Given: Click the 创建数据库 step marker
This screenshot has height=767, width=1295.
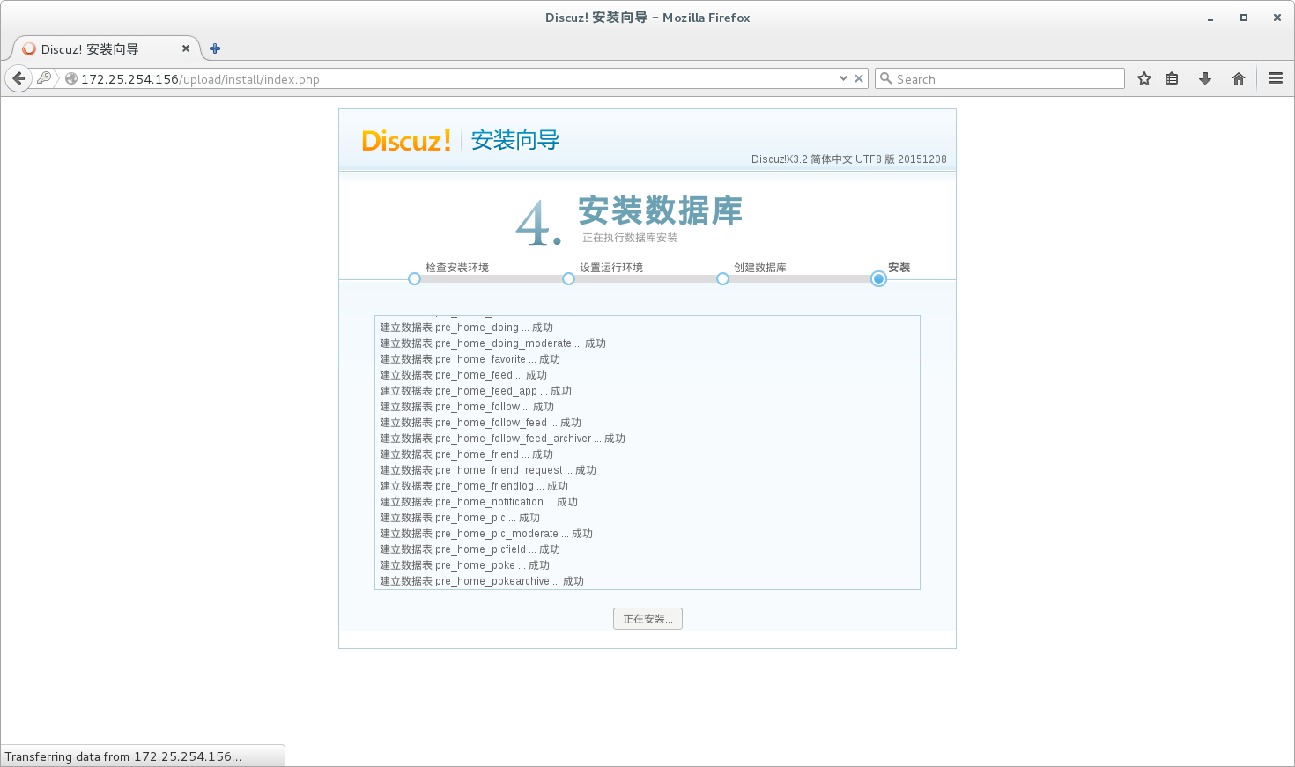Looking at the screenshot, I should point(722,278).
